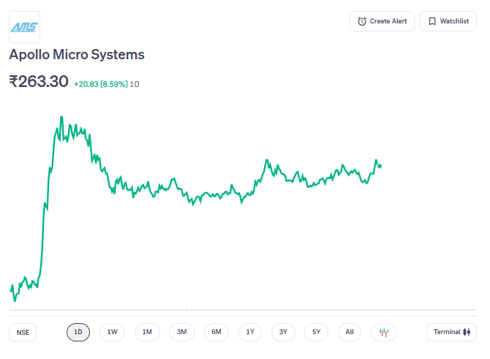Click the Apollo Micro Systems heading
This screenshot has height=359, width=490.
[x=77, y=55]
